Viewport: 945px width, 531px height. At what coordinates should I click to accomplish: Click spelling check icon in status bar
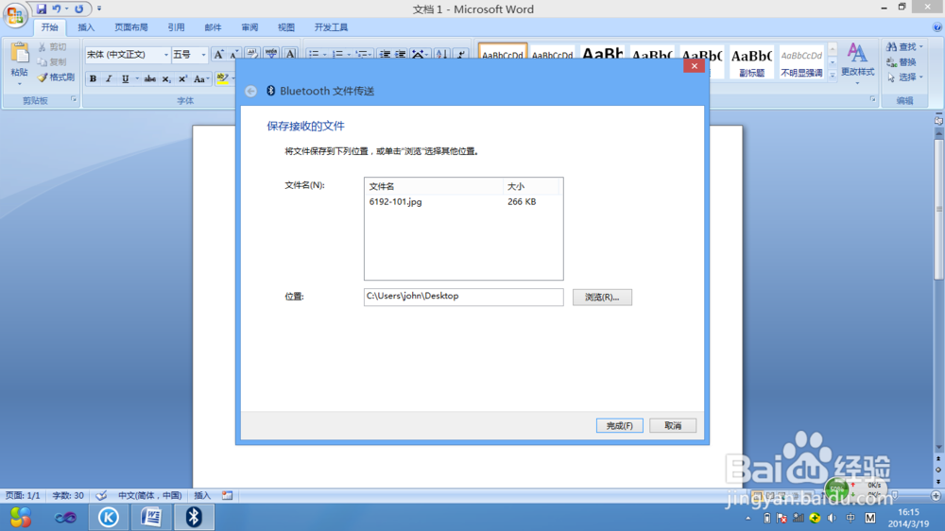click(x=101, y=495)
